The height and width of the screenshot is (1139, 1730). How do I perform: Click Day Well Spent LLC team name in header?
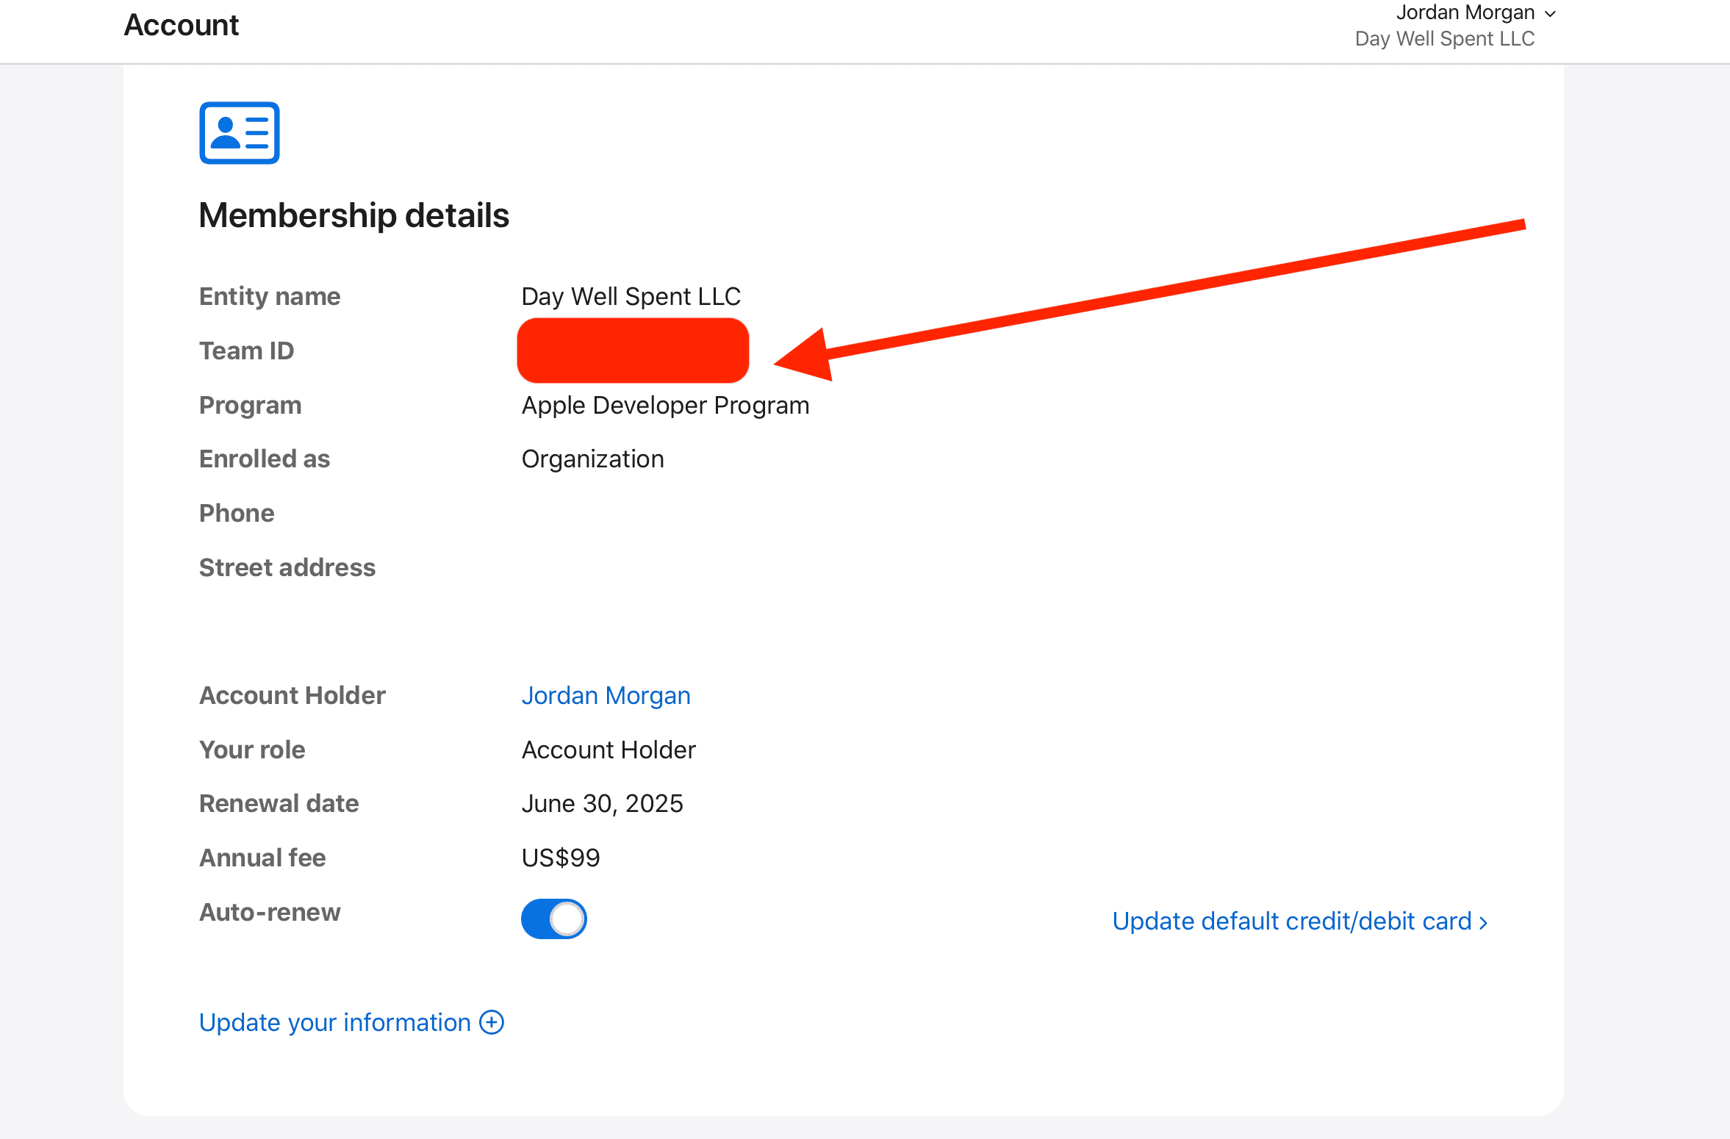pos(1444,39)
